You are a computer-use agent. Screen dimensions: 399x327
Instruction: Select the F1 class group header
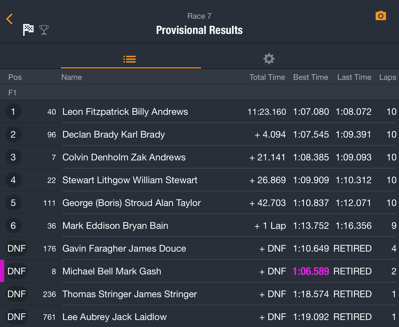pos(199,93)
